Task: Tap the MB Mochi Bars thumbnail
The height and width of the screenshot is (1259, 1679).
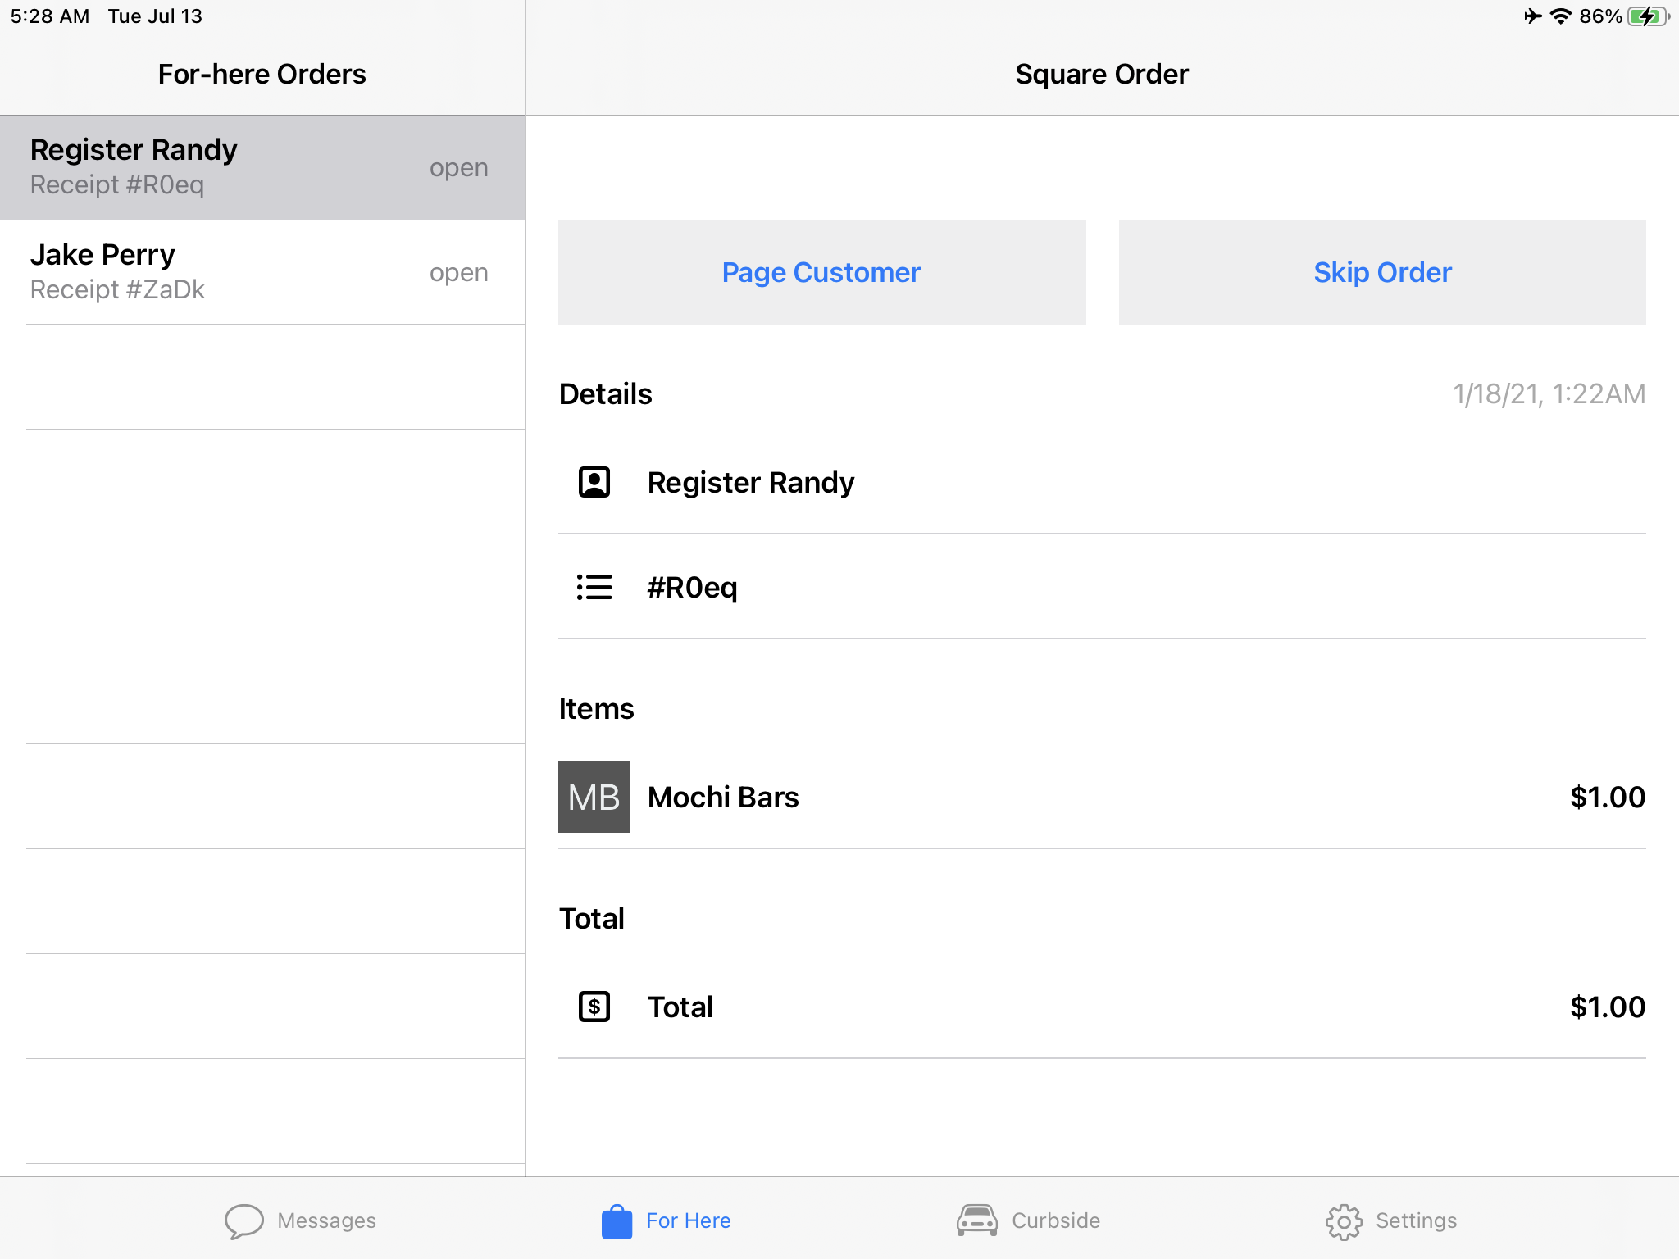Action: coord(594,797)
